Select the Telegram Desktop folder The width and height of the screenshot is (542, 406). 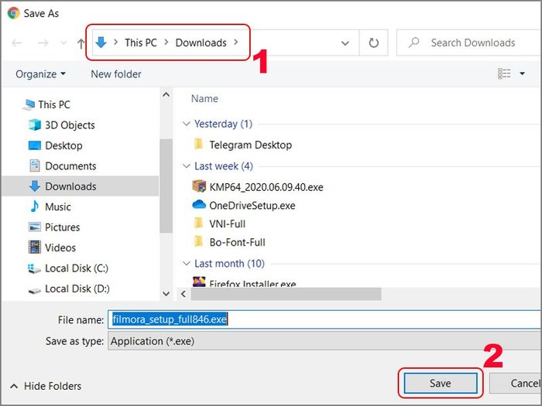250,145
